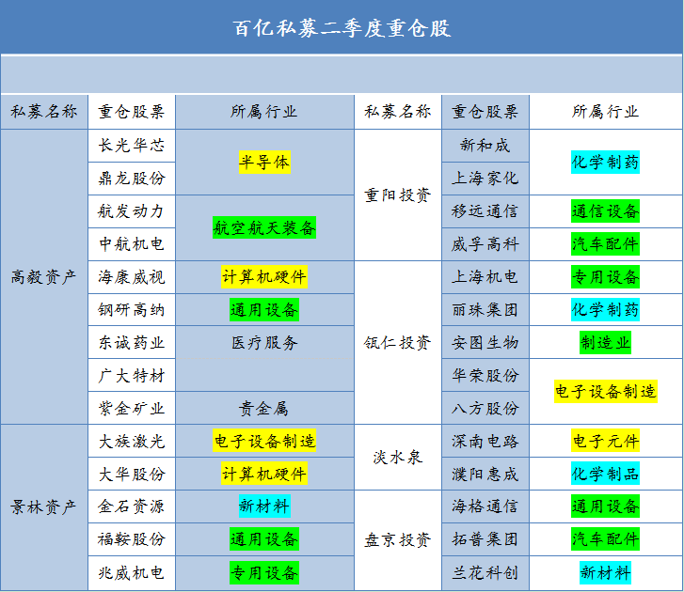The height and width of the screenshot is (592, 684).
Task: Select the stock cell 新和成
Action: point(485,146)
